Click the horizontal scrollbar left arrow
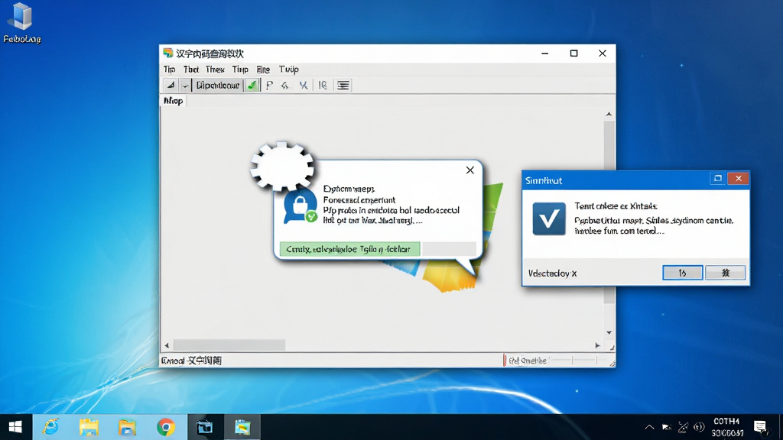The width and height of the screenshot is (783, 440). coord(167,345)
